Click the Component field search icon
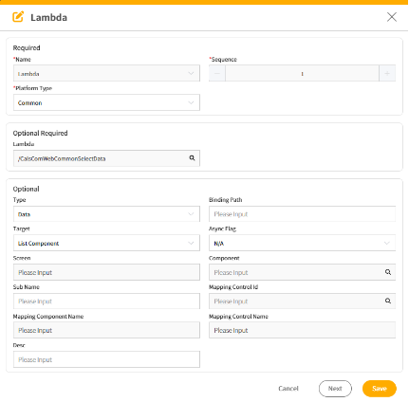409x402 pixels. pos(388,272)
